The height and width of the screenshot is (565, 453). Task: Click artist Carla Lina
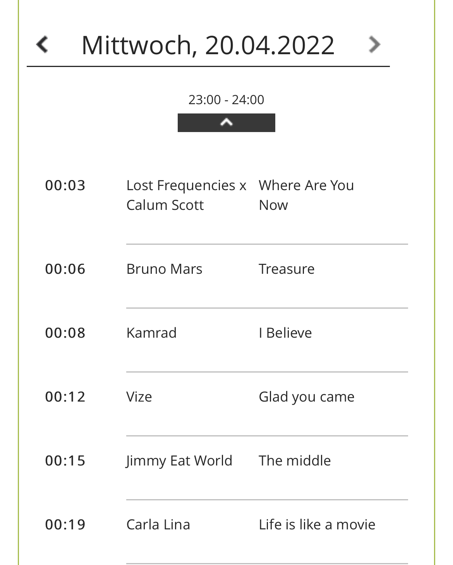(158, 525)
